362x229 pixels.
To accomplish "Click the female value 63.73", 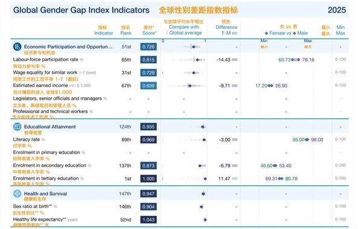I will click(x=284, y=60).
